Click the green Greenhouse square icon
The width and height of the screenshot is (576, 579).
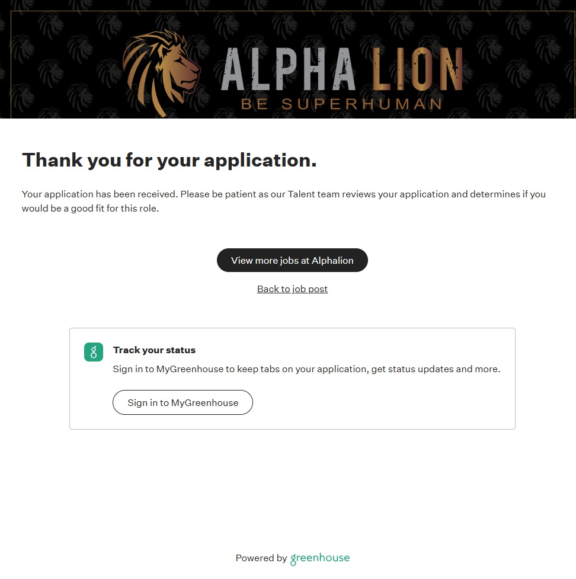coord(94,352)
